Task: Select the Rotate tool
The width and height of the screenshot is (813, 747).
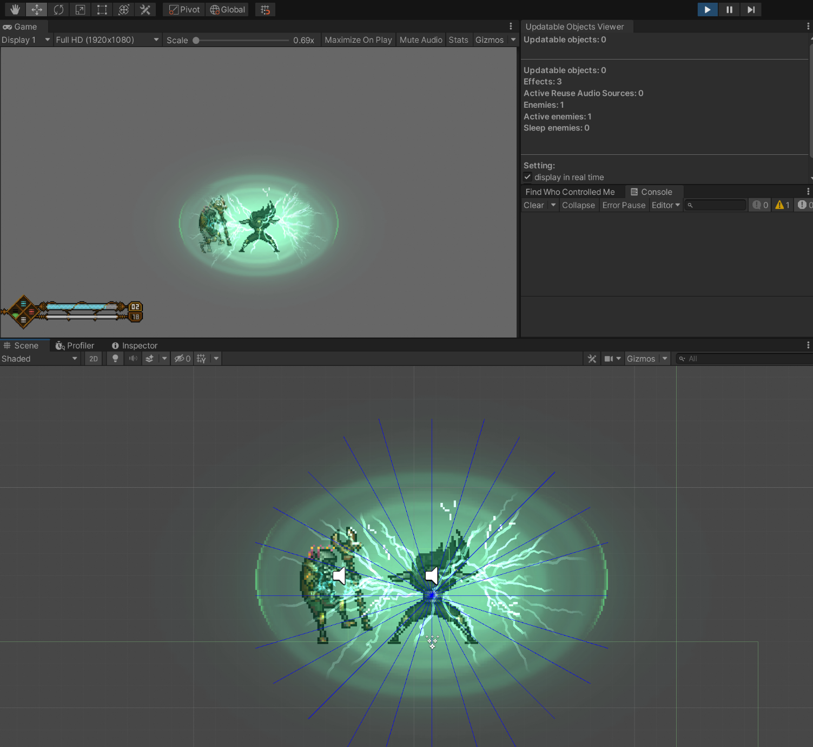Action: pos(58,10)
